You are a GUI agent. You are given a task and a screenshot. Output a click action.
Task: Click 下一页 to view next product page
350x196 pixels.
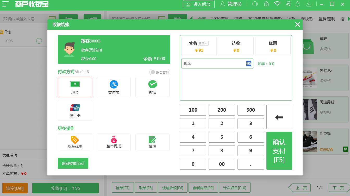coord(339,188)
